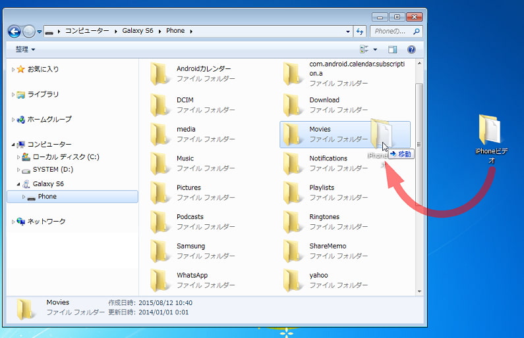Select コンピューター in the navigation pane
The height and width of the screenshot is (338, 524).
(x=49, y=144)
